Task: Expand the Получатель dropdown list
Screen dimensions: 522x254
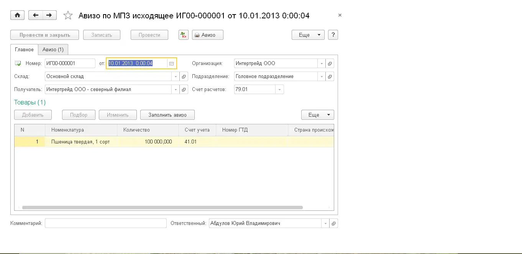Action: point(176,90)
